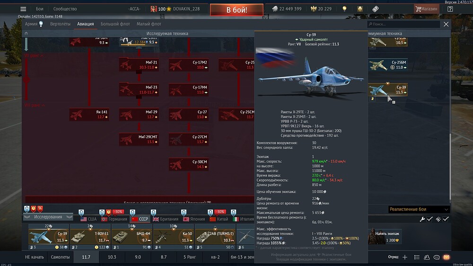Select Су-27СМ in research tree
The image size is (473, 266).
coord(189,140)
